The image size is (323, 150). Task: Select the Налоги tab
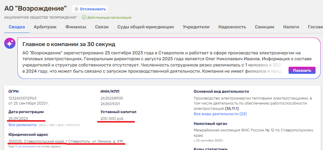click(291, 27)
